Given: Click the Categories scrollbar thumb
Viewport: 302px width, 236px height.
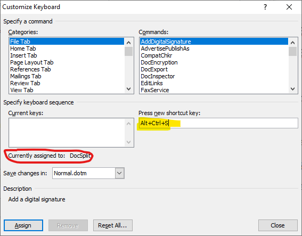Looking at the screenshot, I should pos(129,51).
